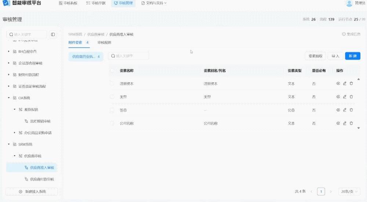Check the 注册资本 row checkbox

(x=112, y=83)
